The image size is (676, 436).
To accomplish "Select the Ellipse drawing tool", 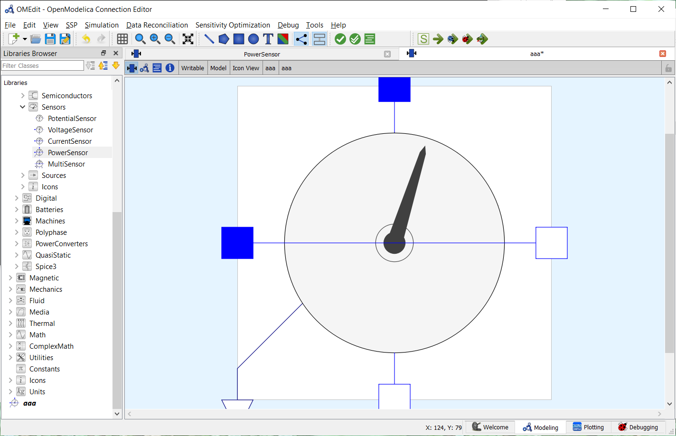I will point(253,39).
